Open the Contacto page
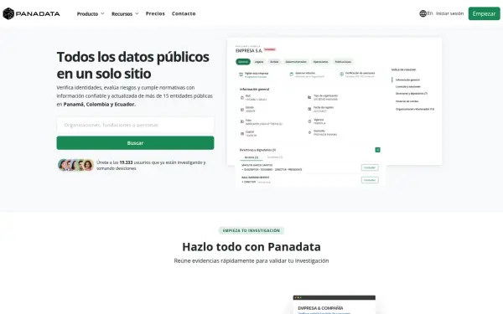 click(184, 13)
